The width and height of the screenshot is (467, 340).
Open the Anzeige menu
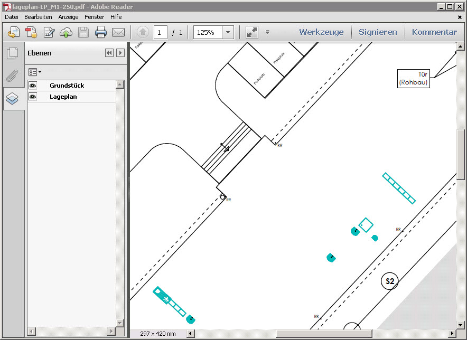click(68, 17)
